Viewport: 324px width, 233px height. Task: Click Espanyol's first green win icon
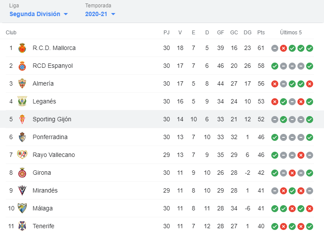[x=275, y=66]
